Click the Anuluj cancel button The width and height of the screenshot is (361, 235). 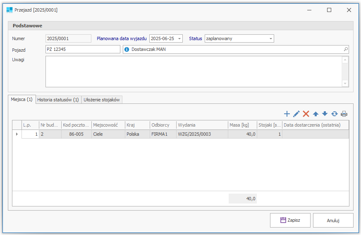point(333,221)
